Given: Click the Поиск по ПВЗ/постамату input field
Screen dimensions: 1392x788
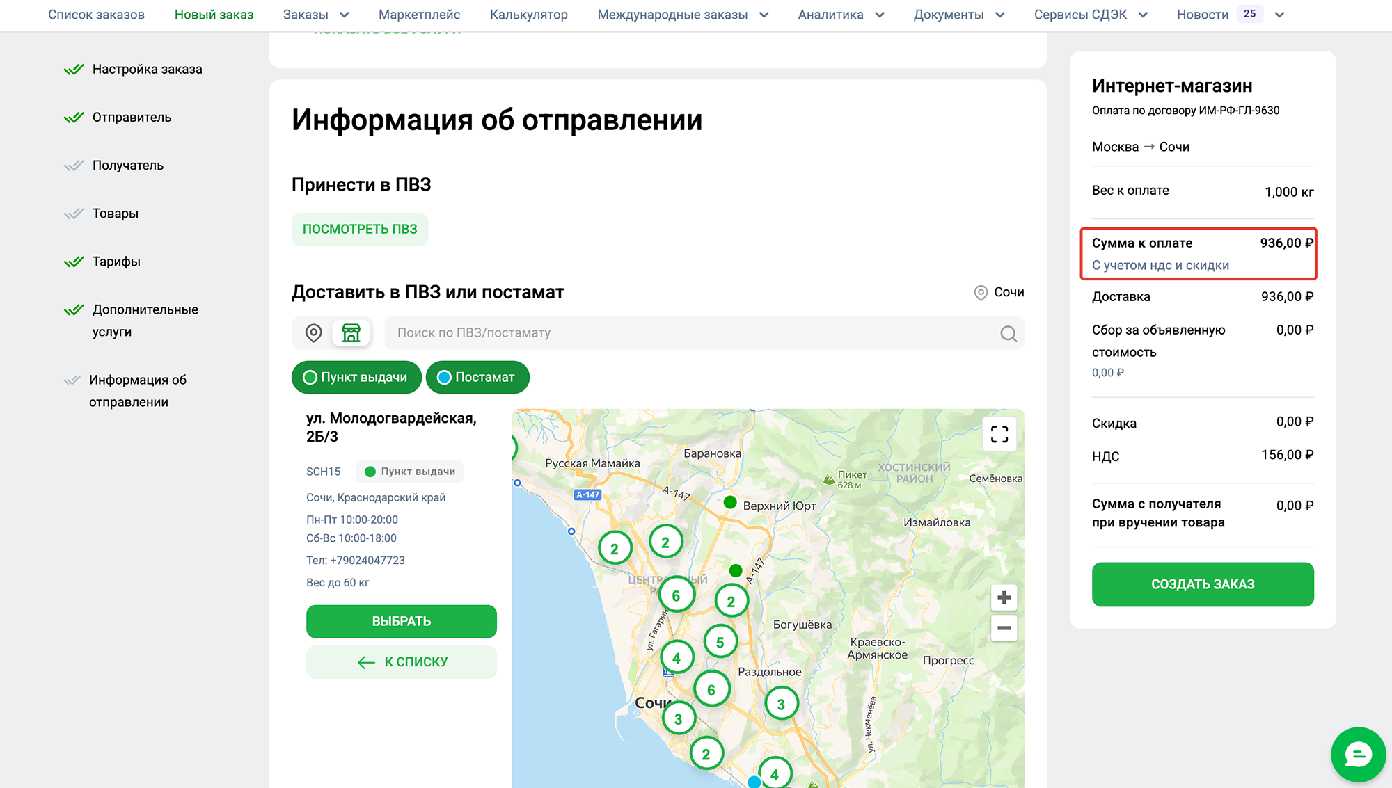Looking at the screenshot, I should click(x=661, y=333).
